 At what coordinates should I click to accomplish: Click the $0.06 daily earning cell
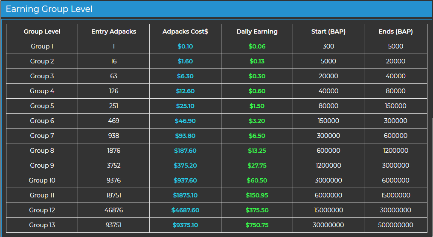257,46
